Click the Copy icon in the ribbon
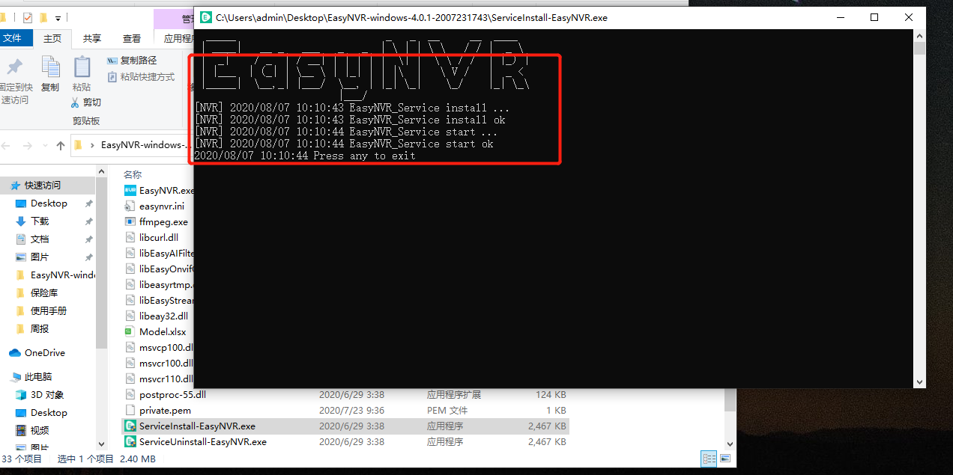 point(50,67)
